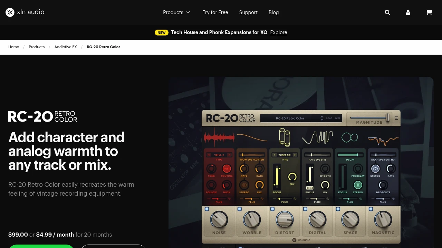The width and height of the screenshot is (442, 248).
Task: Adjust the WEAR to FLUTTER balance slider
Action: click(383, 155)
